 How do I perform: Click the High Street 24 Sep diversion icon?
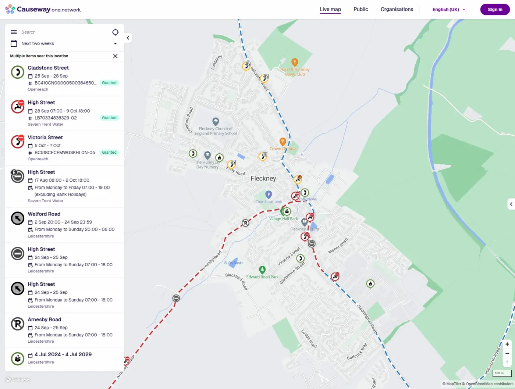click(x=18, y=289)
